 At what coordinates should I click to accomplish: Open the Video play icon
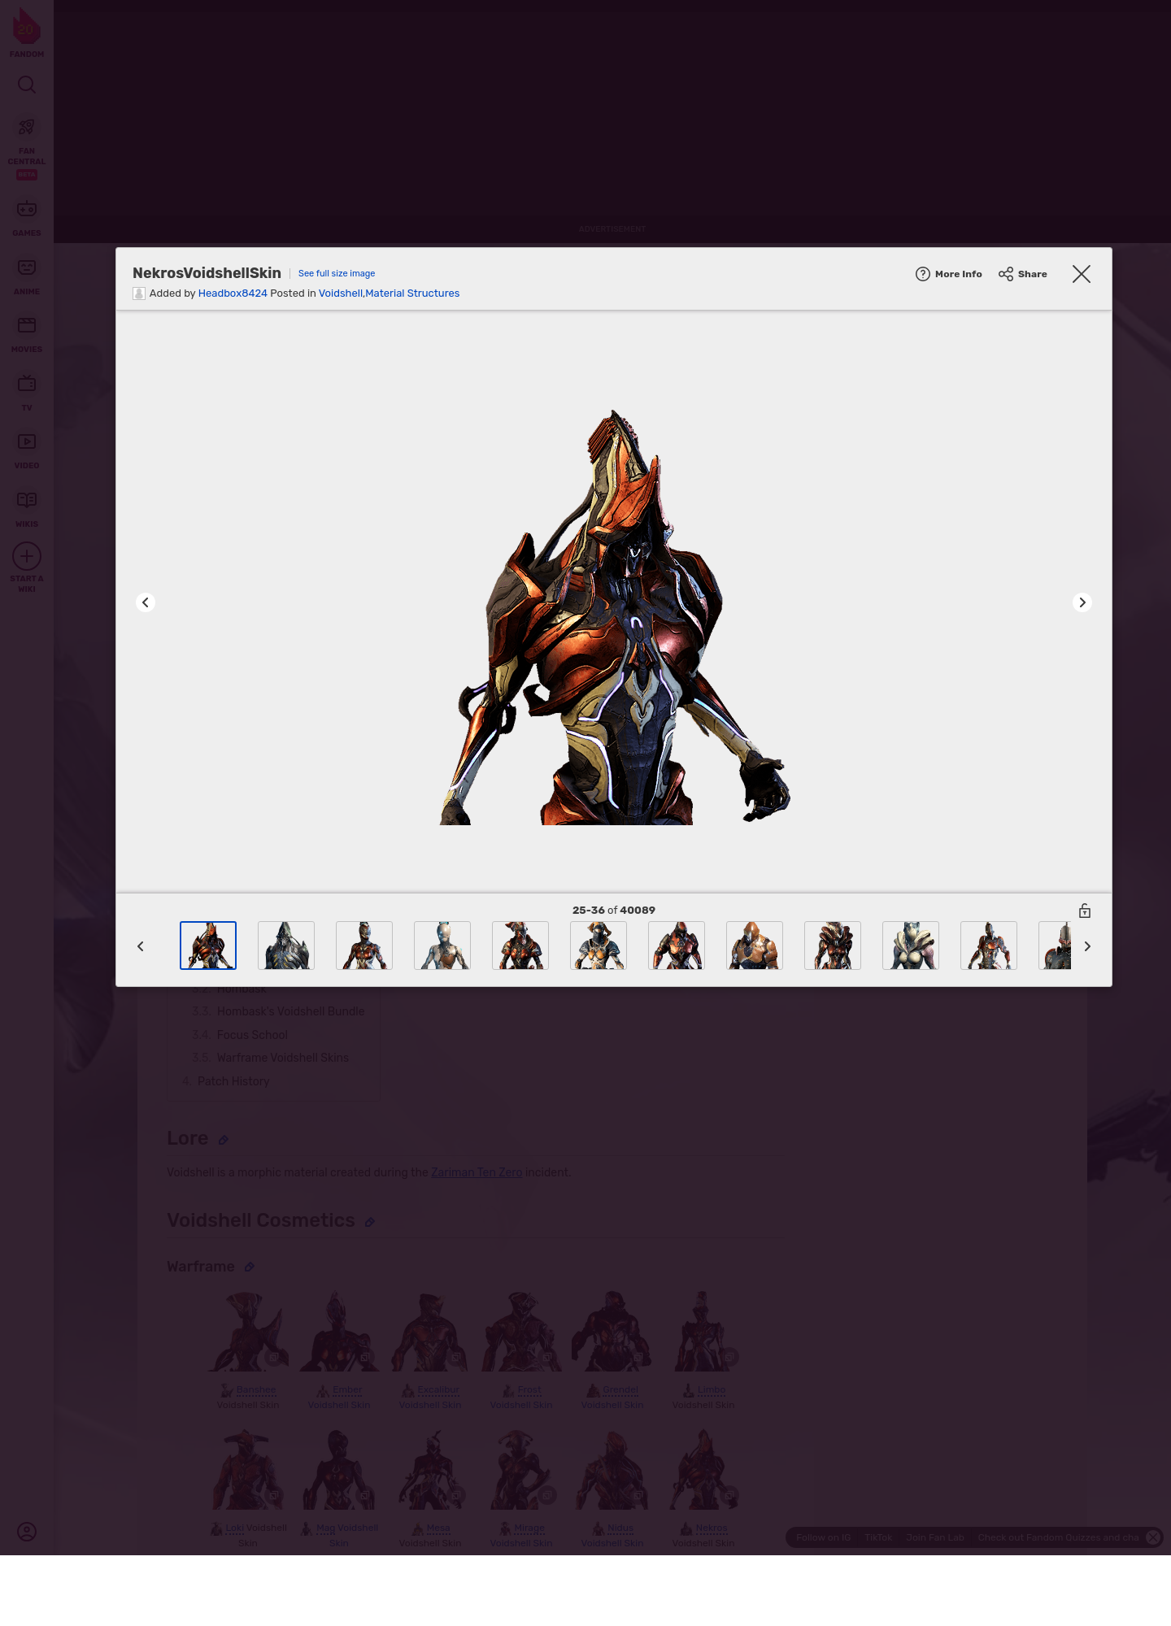(27, 441)
